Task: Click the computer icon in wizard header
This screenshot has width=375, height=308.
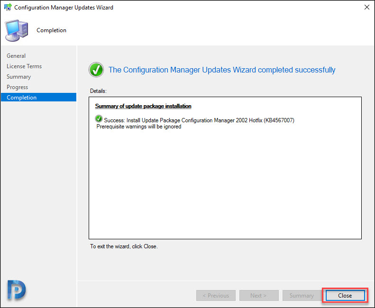Action: pyautogui.click(x=17, y=30)
